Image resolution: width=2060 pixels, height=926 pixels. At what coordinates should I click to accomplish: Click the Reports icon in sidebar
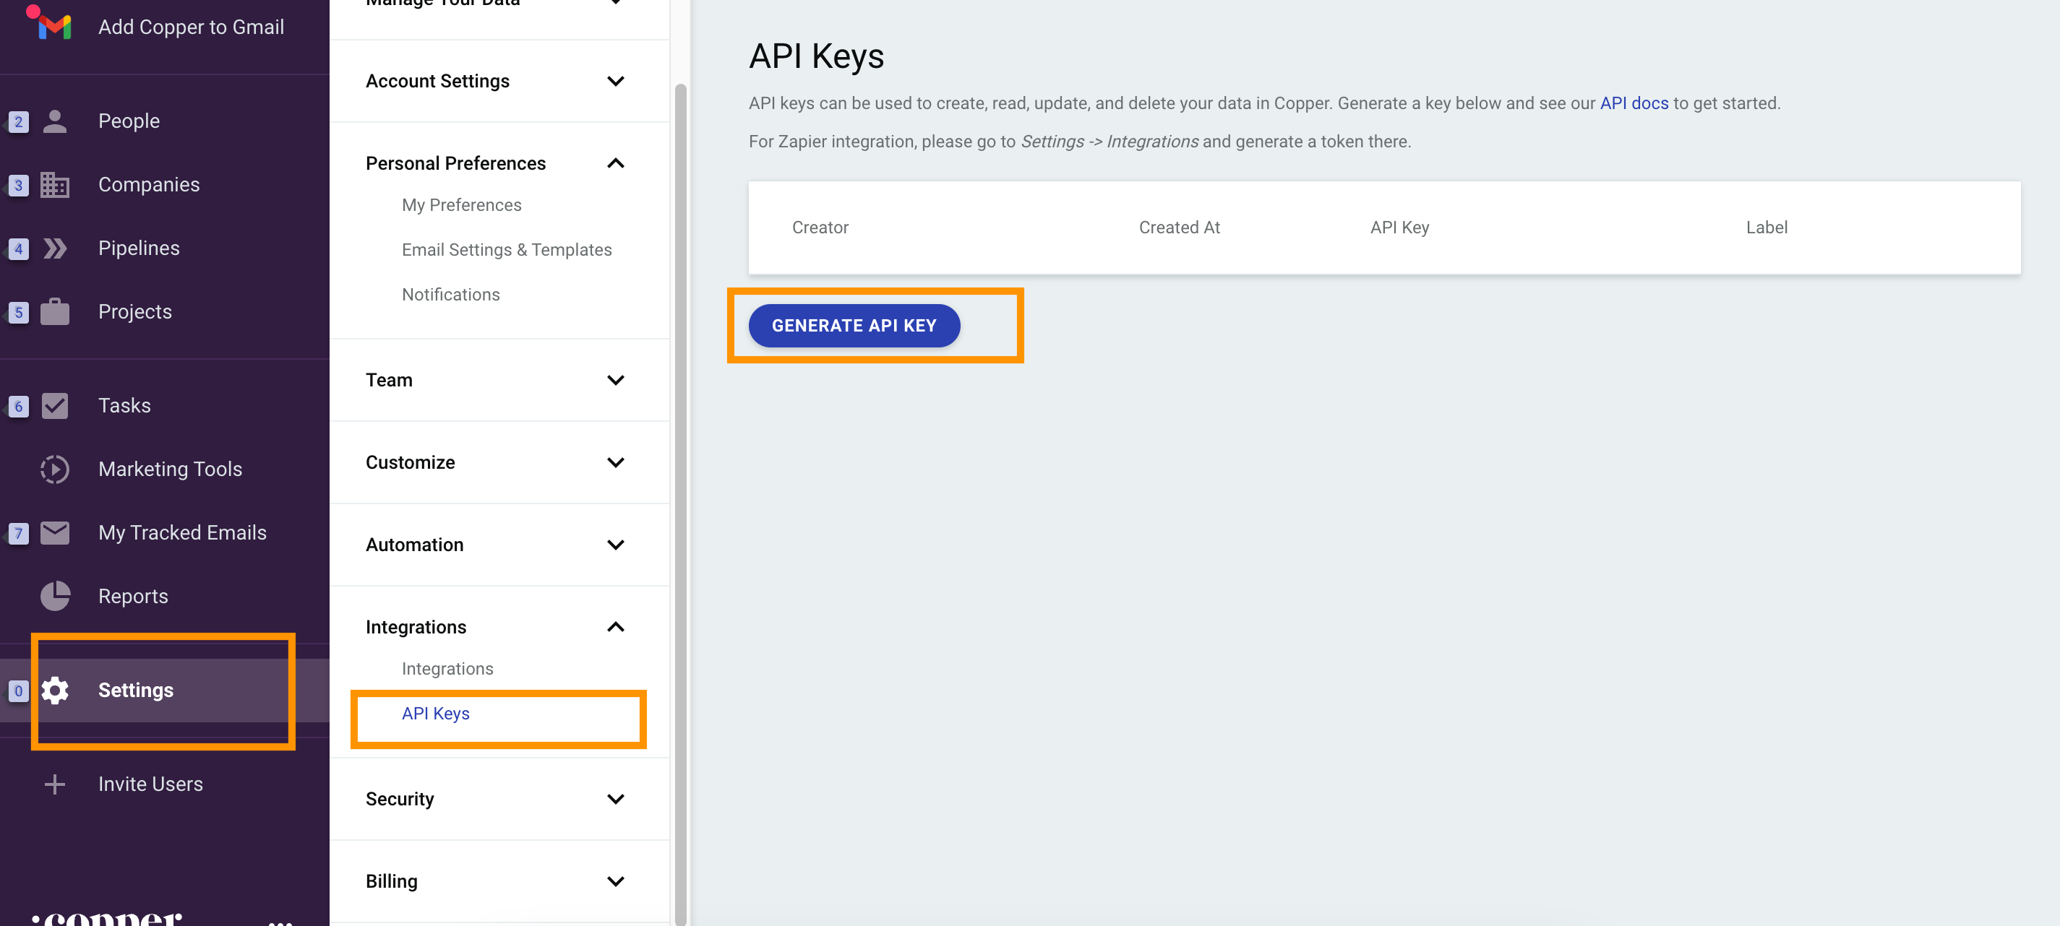click(x=54, y=595)
